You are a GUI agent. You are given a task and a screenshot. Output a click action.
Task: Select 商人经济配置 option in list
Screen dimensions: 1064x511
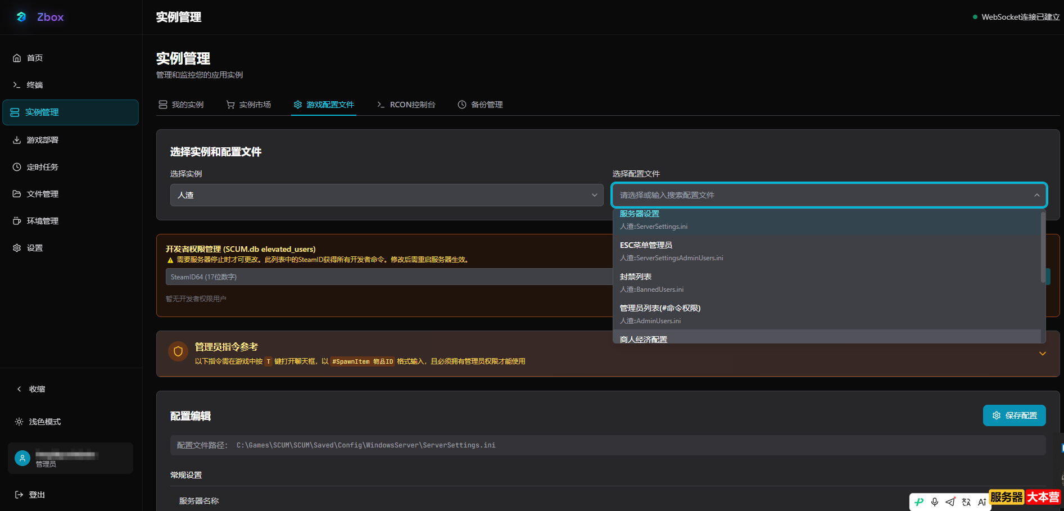pos(827,337)
